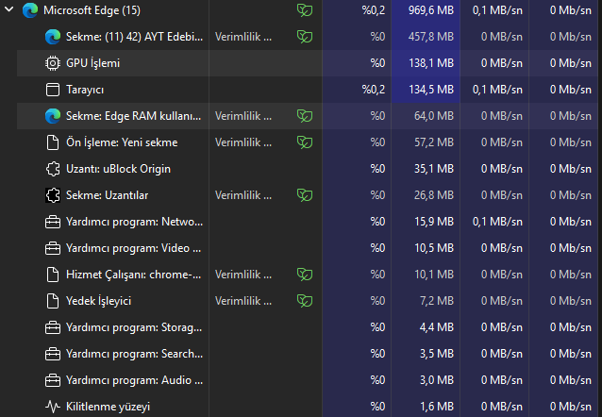Click the Microsoft Edge group icon

point(29,10)
